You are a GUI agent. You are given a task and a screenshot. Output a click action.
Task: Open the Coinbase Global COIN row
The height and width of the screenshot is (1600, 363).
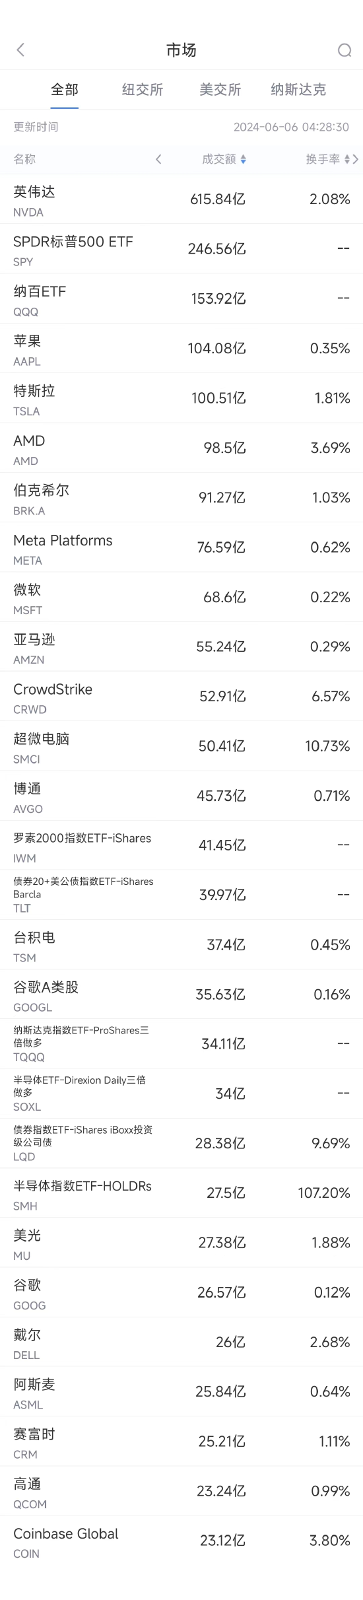(x=181, y=1541)
